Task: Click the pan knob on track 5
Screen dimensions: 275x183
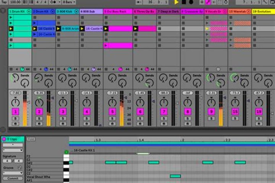Action: coord(112,102)
